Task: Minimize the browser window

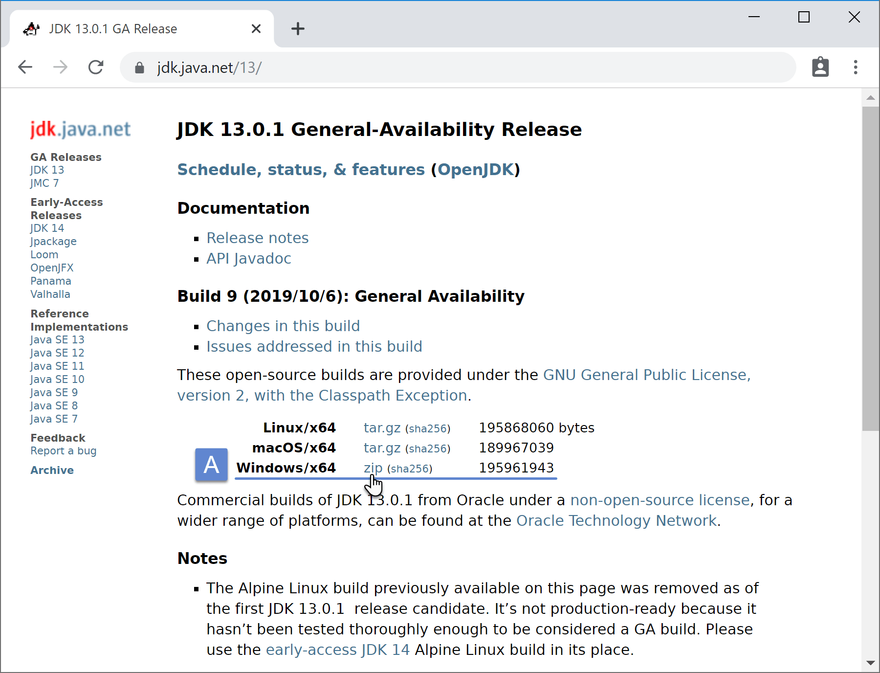Action: (x=754, y=17)
